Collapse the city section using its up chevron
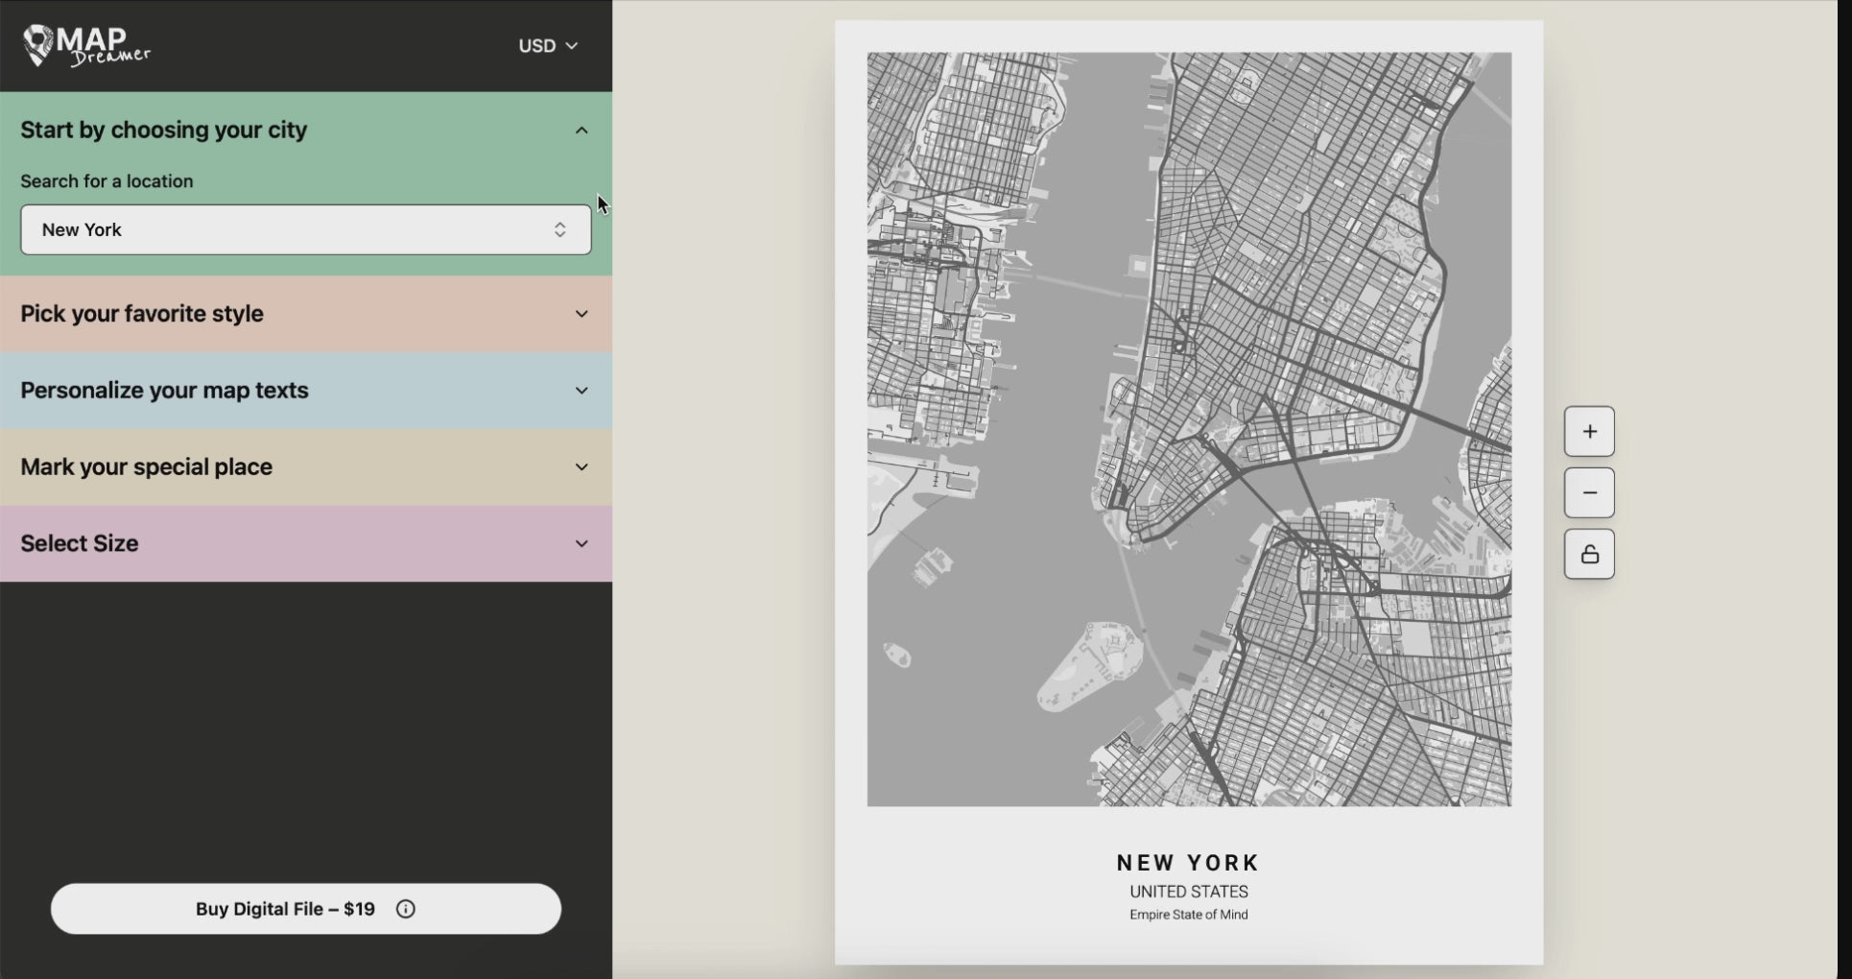Screen dimensions: 1852x979 (582, 131)
